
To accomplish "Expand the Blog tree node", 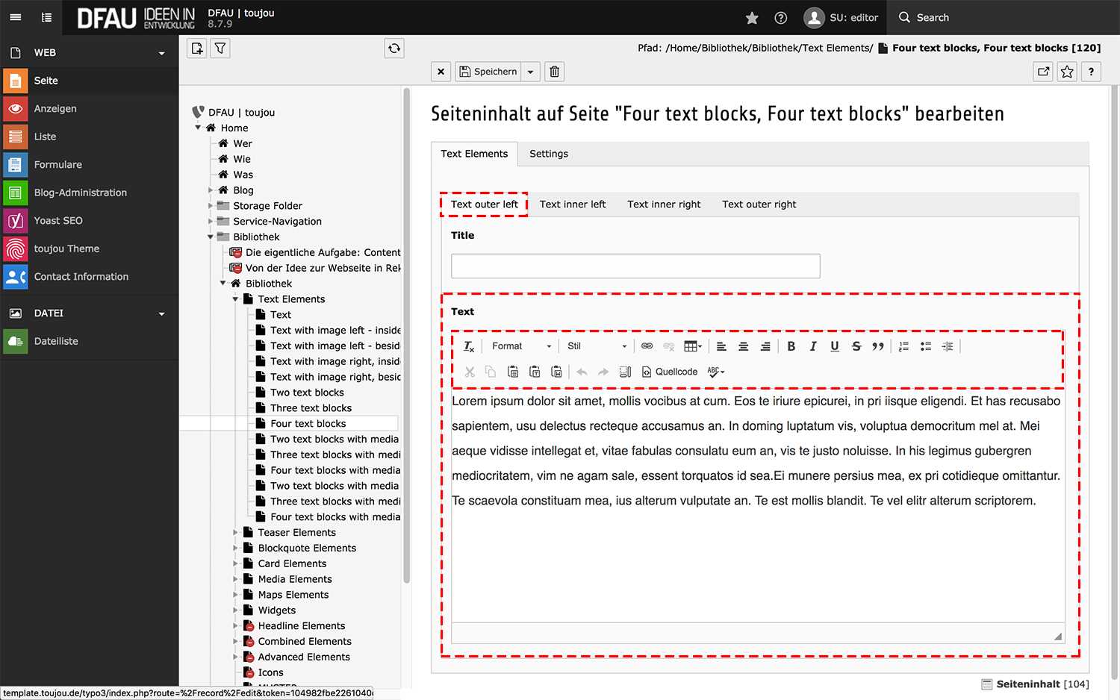I will click(211, 190).
